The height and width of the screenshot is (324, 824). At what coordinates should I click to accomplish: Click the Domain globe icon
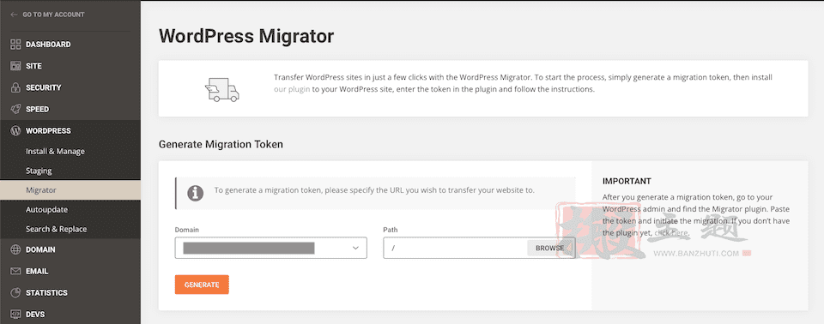point(15,250)
